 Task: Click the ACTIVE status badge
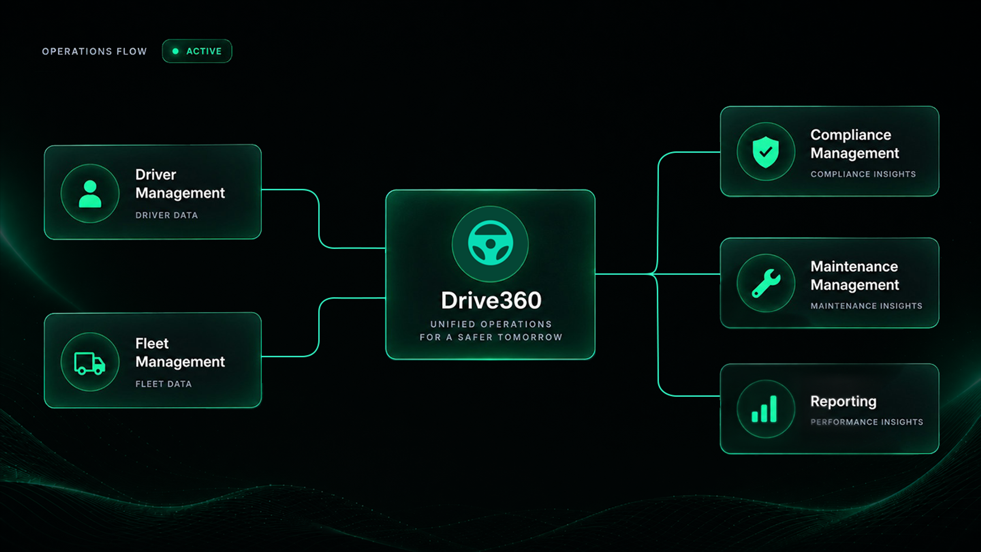coord(197,51)
